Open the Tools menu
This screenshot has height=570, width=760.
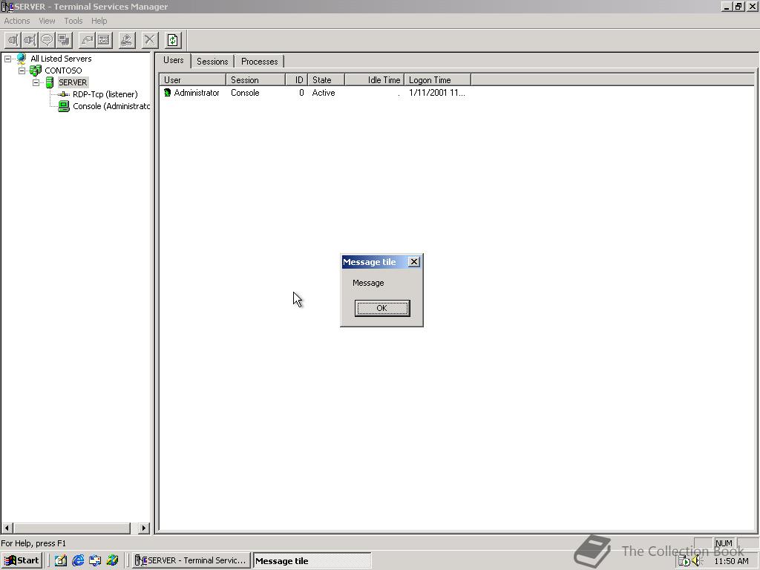coord(73,21)
